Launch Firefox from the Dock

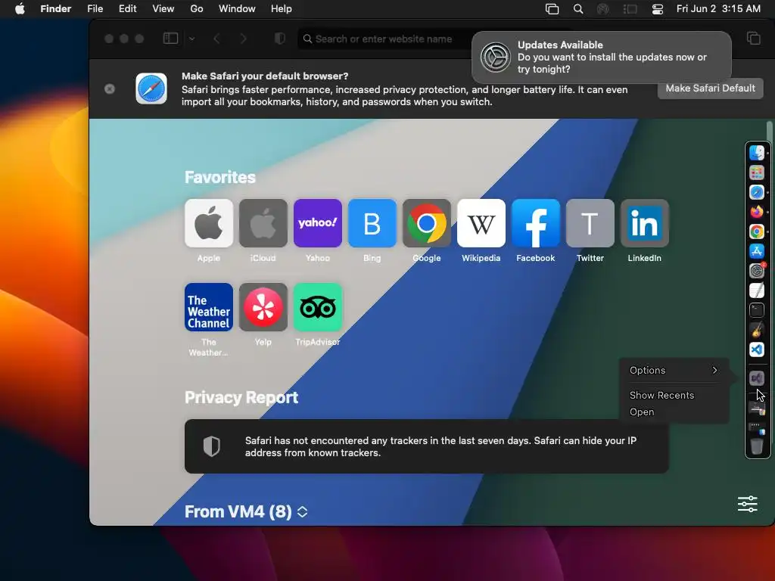pos(756,212)
